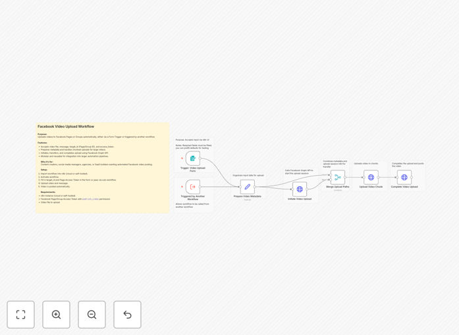The width and height of the screenshot is (459, 335).
Task: Click the zoom in magnifier button
Action: point(56,315)
